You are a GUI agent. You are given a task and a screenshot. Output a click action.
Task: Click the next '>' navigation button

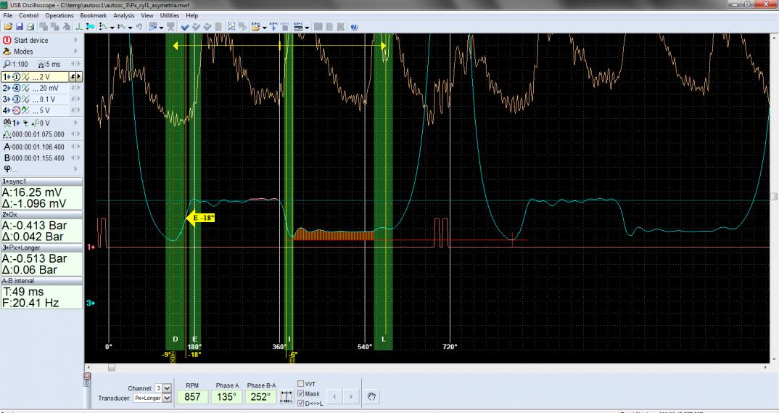[350, 396]
